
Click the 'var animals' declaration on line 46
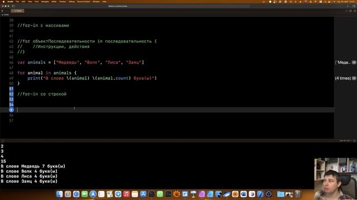pos(80,62)
